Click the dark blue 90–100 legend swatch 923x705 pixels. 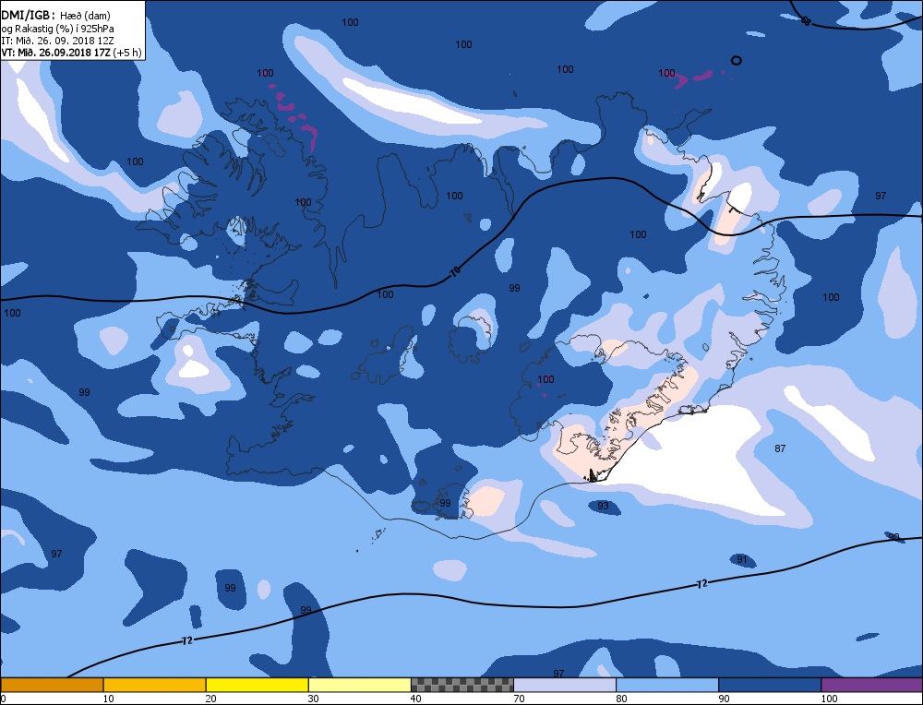pyautogui.click(x=769, y=685)
